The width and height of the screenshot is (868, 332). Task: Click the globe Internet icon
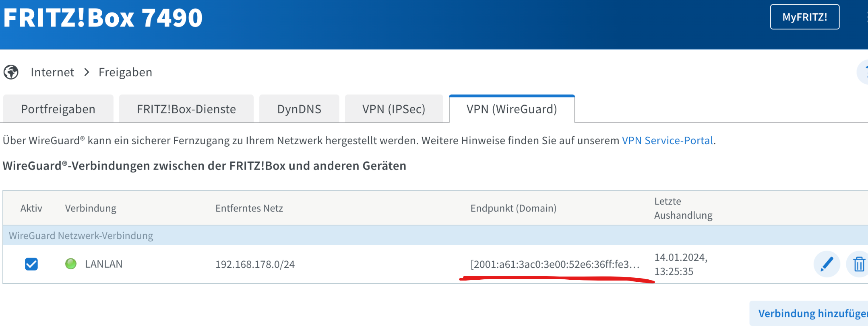coord(11,72)
